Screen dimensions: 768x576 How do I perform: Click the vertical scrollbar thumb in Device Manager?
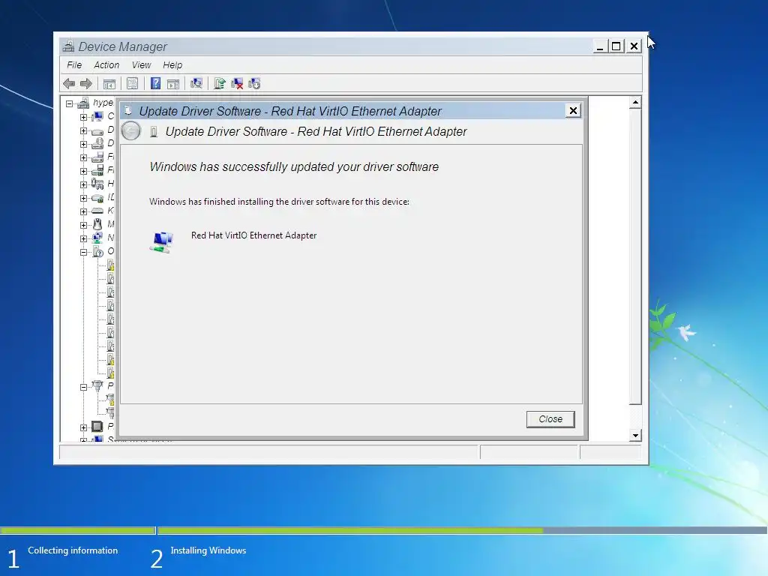click(x=635, y=256)
